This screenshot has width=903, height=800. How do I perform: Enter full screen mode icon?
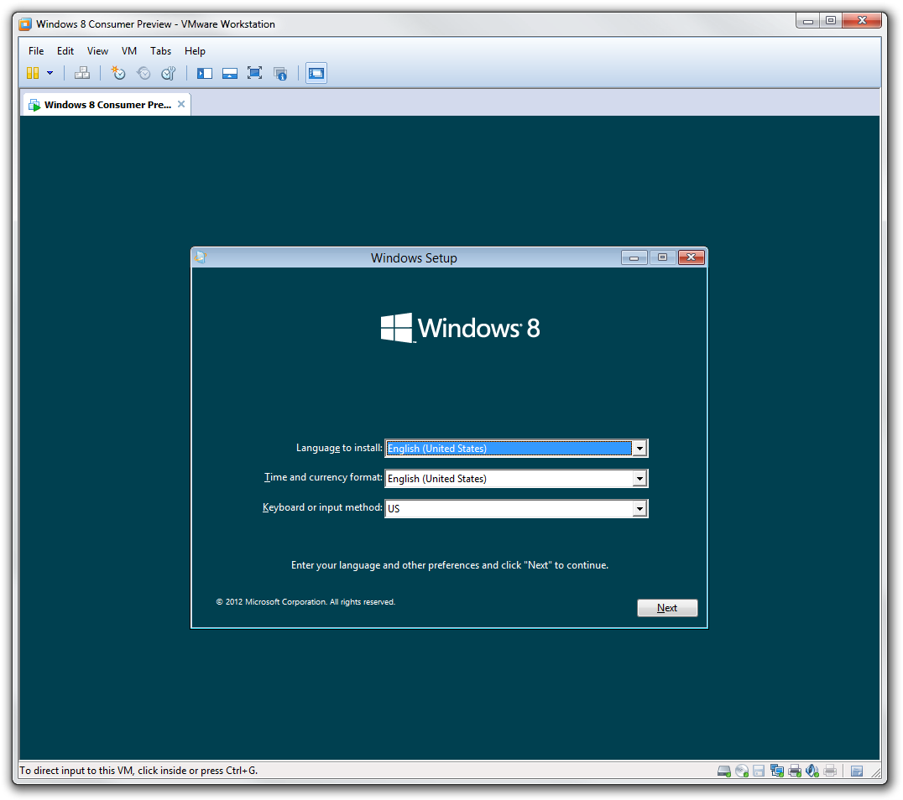(x=254, y=73)
